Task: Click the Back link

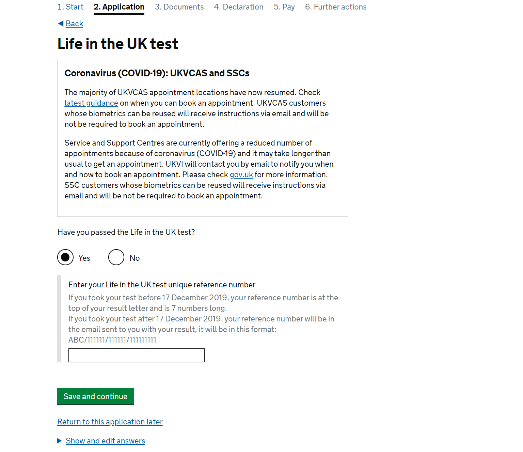Action: pyautogui.click(x=75, y=24)
